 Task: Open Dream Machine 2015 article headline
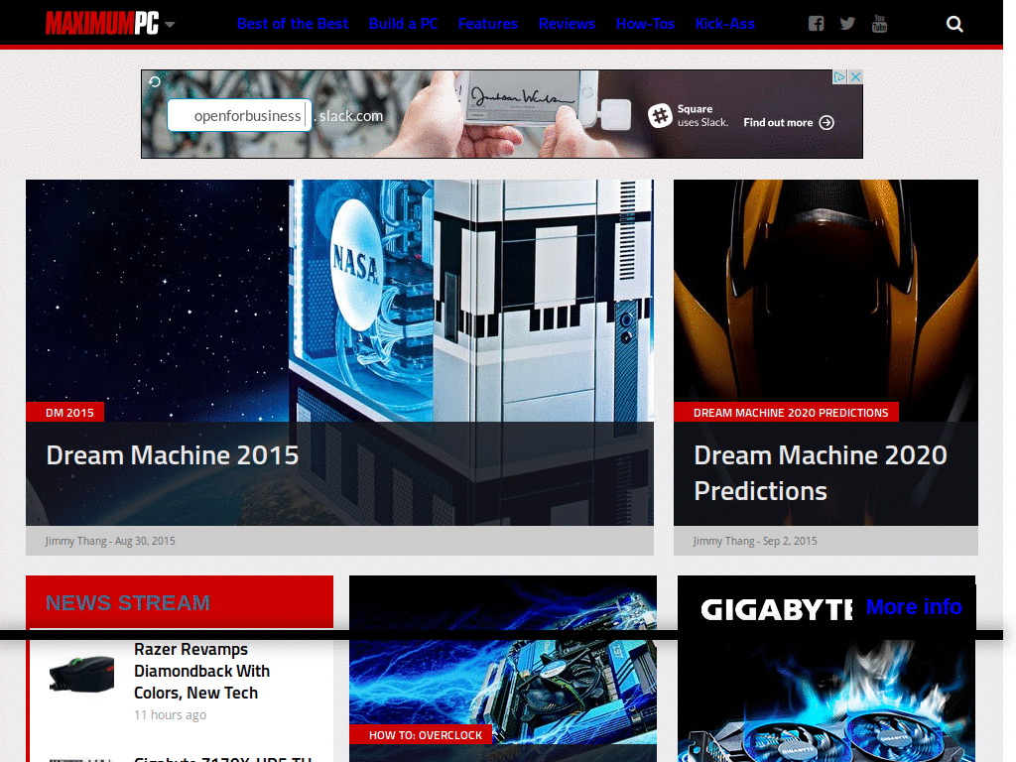173,455
